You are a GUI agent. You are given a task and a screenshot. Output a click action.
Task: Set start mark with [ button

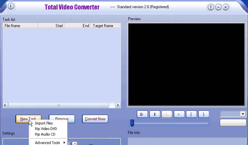coord(191,114)
